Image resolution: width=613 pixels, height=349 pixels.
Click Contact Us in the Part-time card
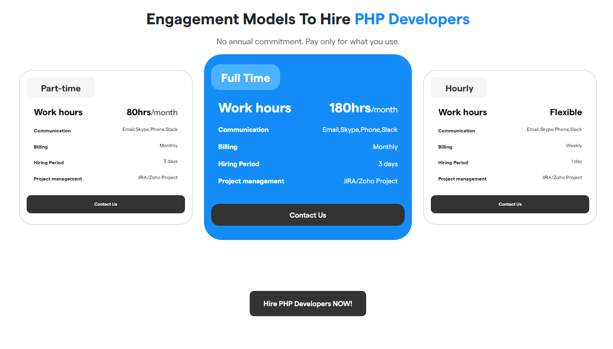pos(106,204)
